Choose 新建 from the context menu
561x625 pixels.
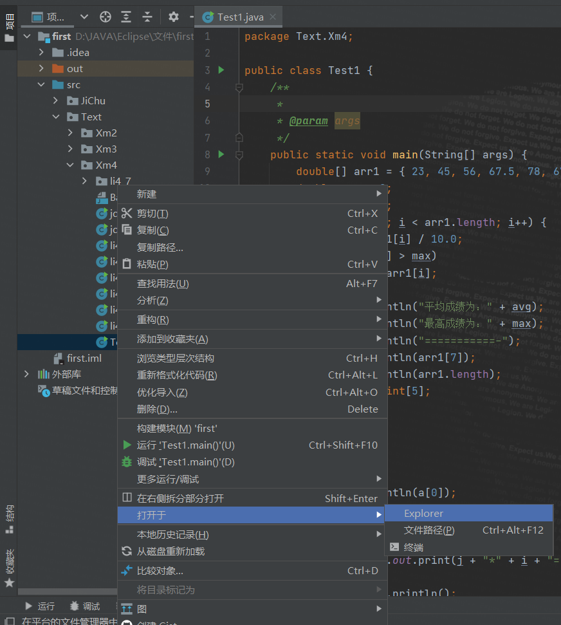[x=252, y=194]
